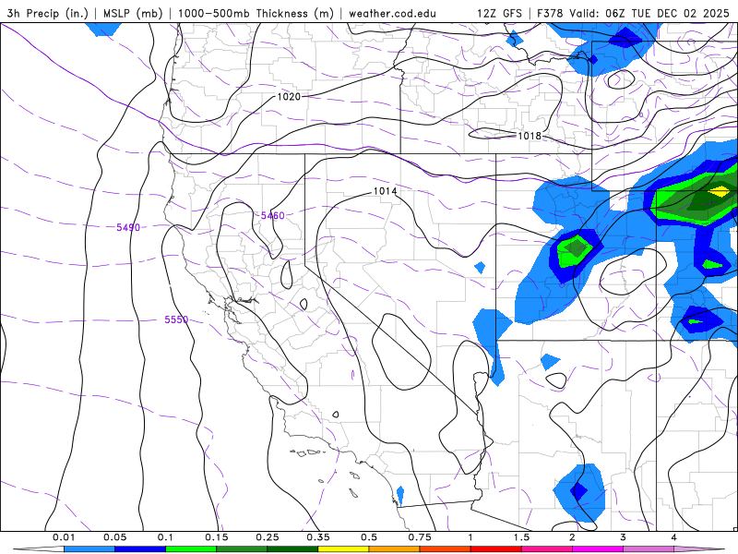The image size is (738, 554).
Task: Click the 5460 thickness contour label
Action: click(273, 215)
